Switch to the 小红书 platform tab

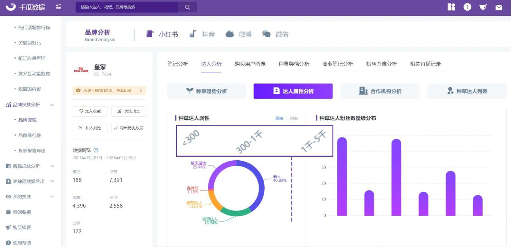pos(162,34)
